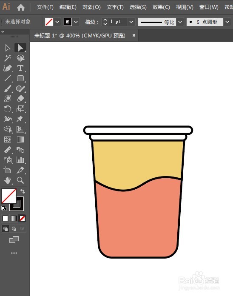Select the Type tool
The width and height of the screenshot is (233, 296).
point(20,68)
